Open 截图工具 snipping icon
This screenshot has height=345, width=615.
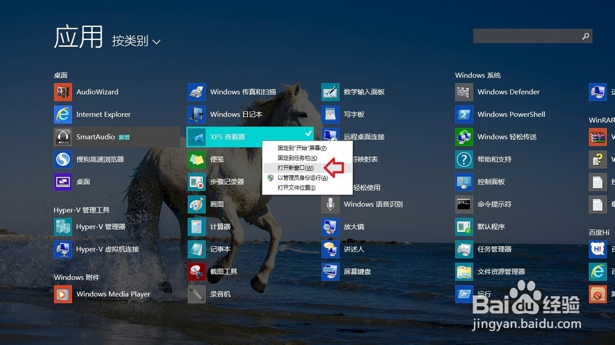(197, 272)
